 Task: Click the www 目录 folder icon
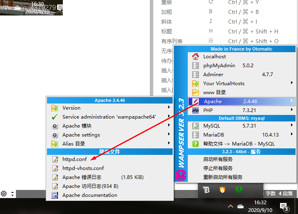pyautogui.click(x=196, y=93)
